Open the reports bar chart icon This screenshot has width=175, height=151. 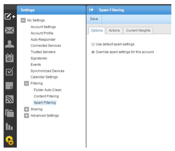[9, 127]
